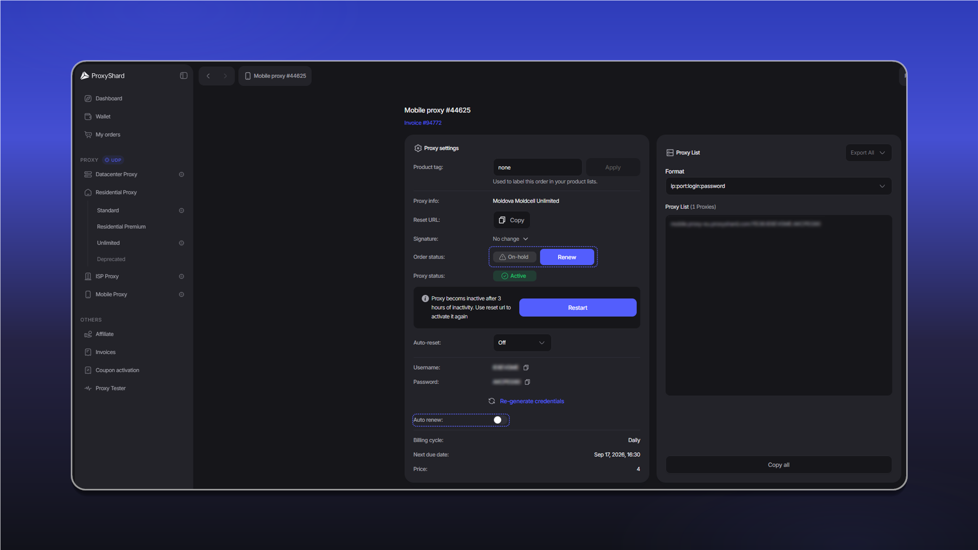
Task: Open the Auto-reset dropdown
Action: [522, 343]
